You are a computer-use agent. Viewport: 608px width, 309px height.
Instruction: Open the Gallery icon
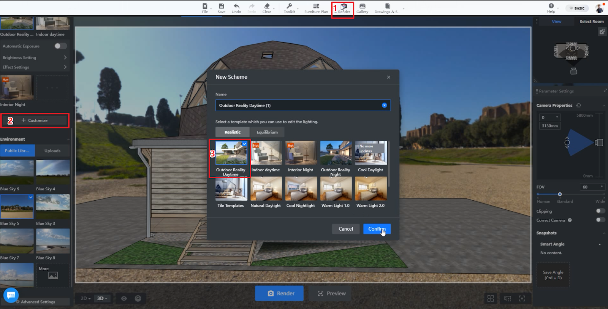tap(362, 6)
